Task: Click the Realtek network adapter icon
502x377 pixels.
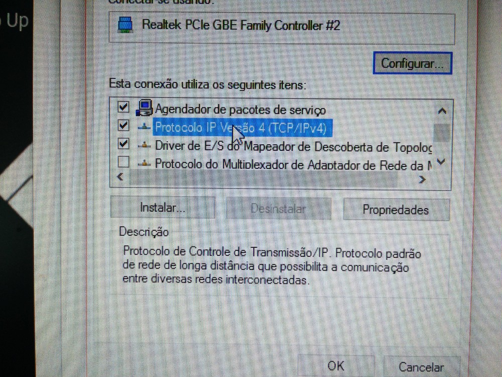Action: [x=125, y=25]
